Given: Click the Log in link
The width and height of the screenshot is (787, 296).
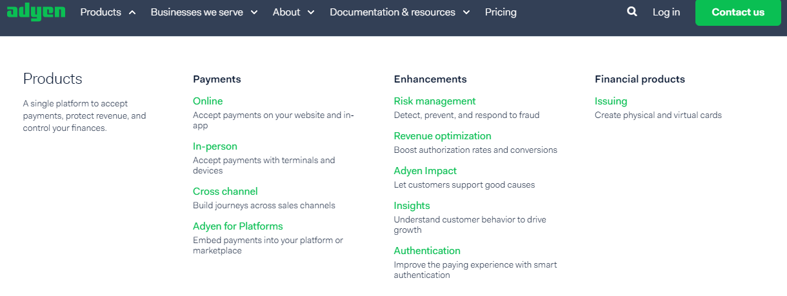Looking at the screenshot, I should (x=666, y=12).
